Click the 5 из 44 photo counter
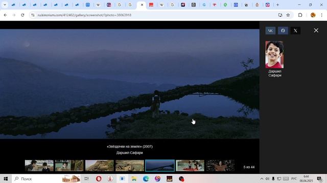The image size is (327, 183). pyautogui.click(x=249, y=167)
